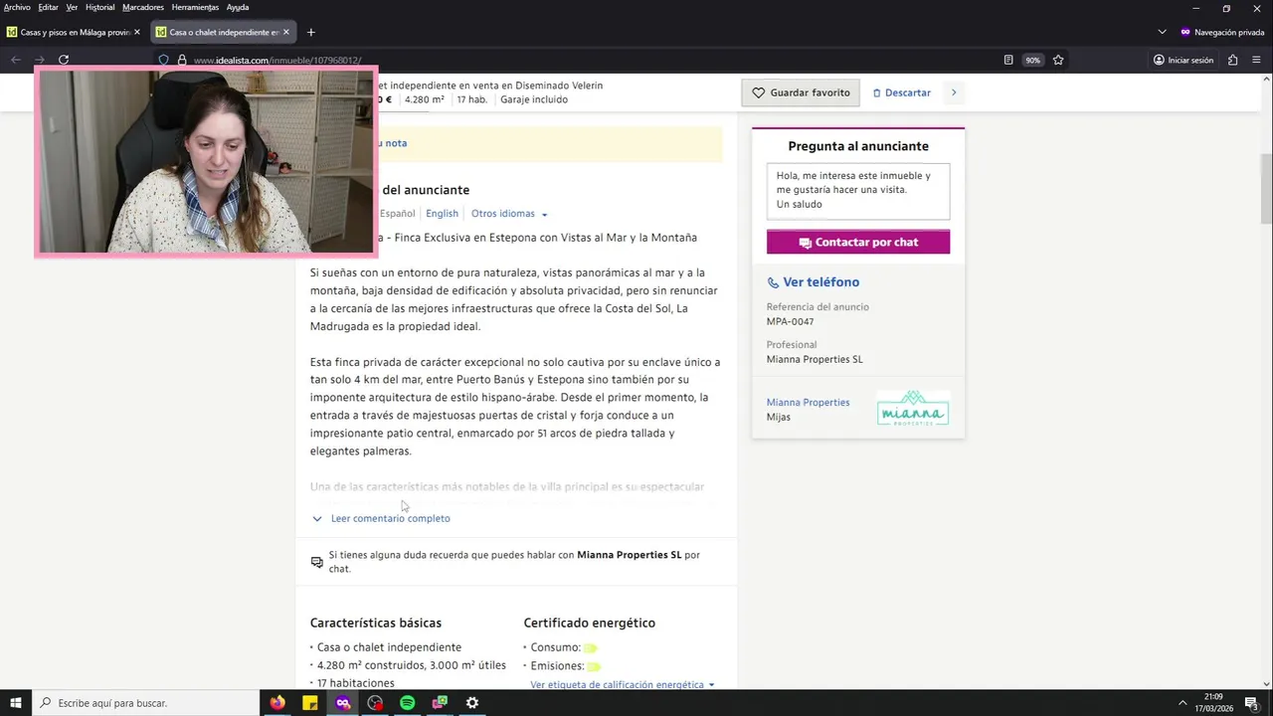The height and width of the screenshot is (716, 1273).
Task: Click the message text box to advertiser
Action: click(x=858, y=191)
